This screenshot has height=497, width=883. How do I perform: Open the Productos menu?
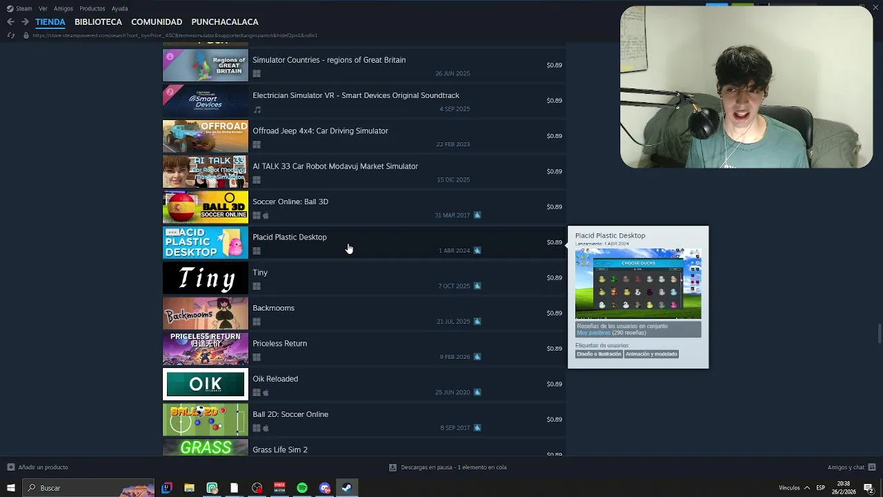pyautogui.click(x=92, y=8)
